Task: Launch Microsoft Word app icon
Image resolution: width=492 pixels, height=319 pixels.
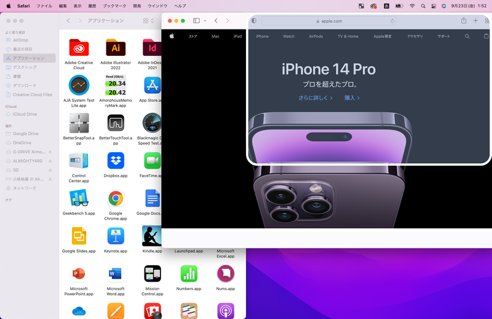Action: point(116,274)
